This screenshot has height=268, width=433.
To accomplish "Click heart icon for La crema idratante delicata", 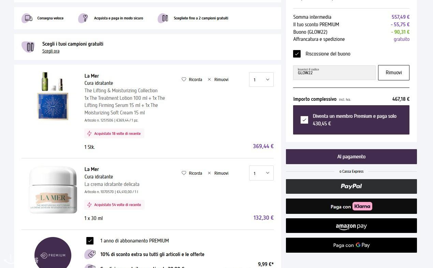I will coord(184,173).
